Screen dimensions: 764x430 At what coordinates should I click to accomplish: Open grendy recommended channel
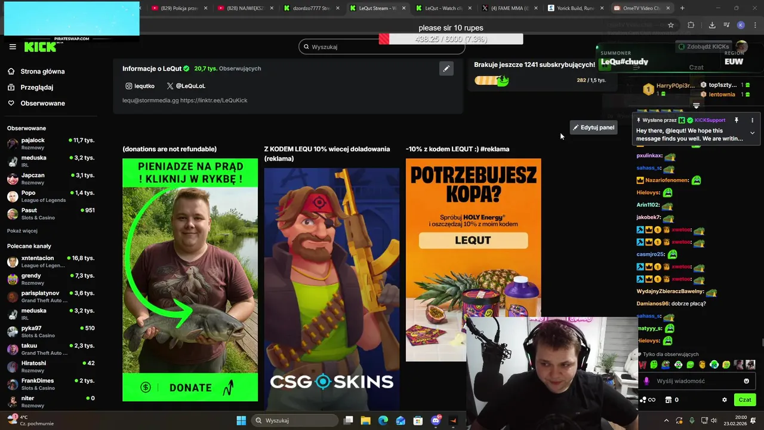51,279
